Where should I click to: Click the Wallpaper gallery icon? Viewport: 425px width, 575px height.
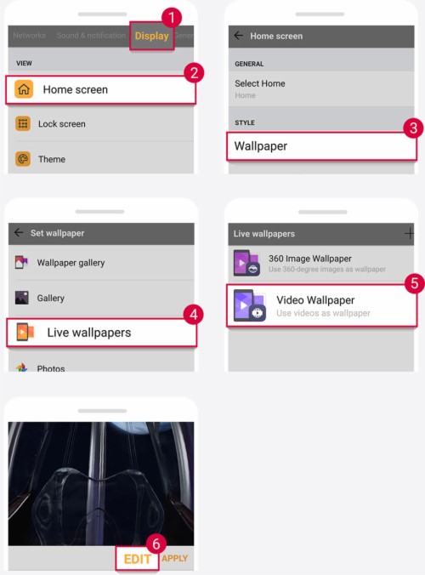coord(21,262)
